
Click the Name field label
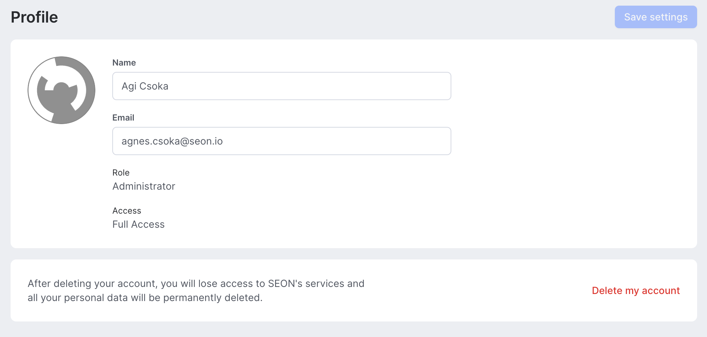tap(124, 63)
